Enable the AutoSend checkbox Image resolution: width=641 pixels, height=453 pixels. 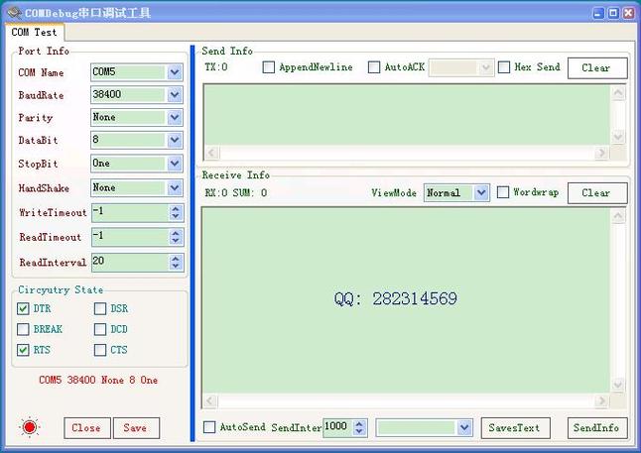209,427
